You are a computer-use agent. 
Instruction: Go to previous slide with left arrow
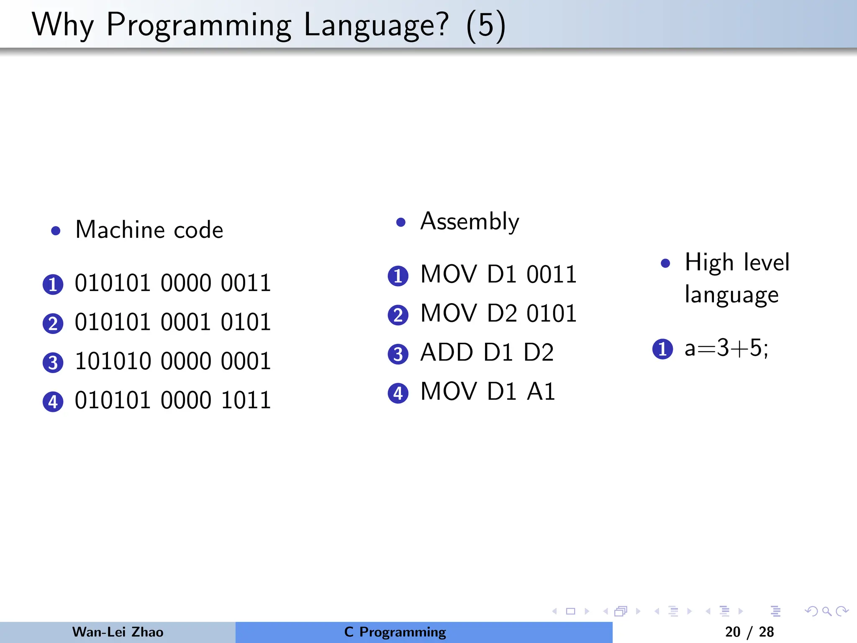[554, 611]
